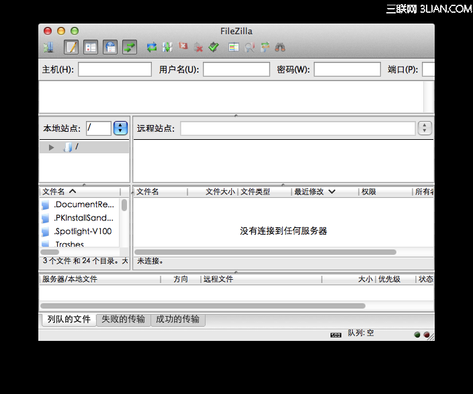The image size is (473, 394).
Task: Sort remote list by 文件类型
Action: (x=265, y=192)
